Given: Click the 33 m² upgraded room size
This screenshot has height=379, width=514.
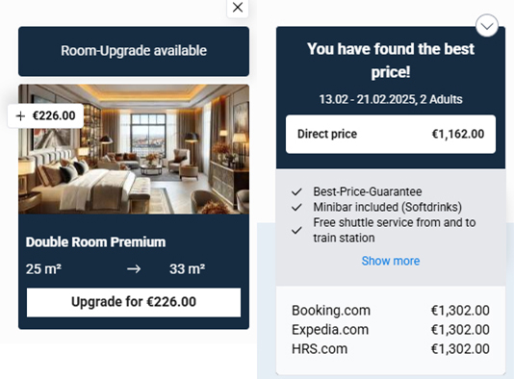Looking at the screenshot, I should (187, 269).
